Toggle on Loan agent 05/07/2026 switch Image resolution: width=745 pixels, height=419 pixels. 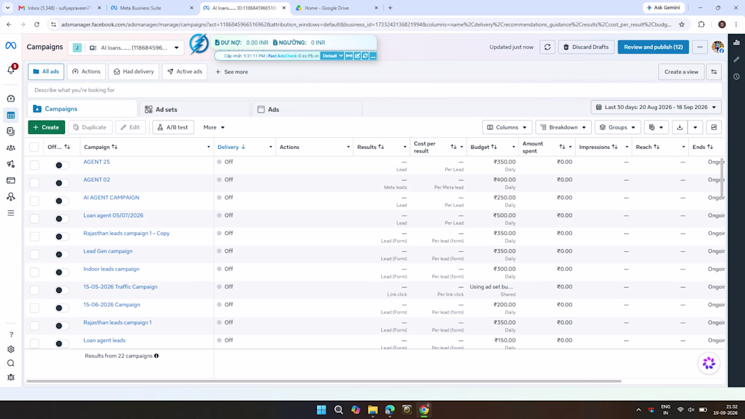61,219
